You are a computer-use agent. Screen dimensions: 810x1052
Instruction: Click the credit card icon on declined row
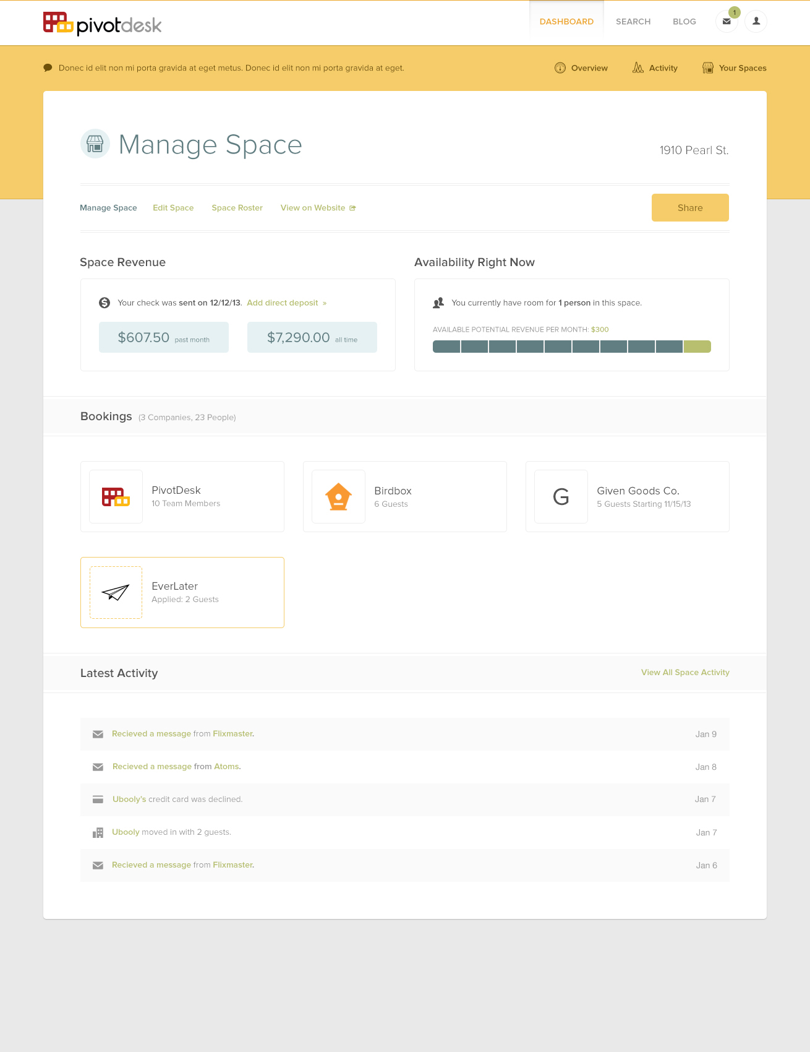coord(98,800)
